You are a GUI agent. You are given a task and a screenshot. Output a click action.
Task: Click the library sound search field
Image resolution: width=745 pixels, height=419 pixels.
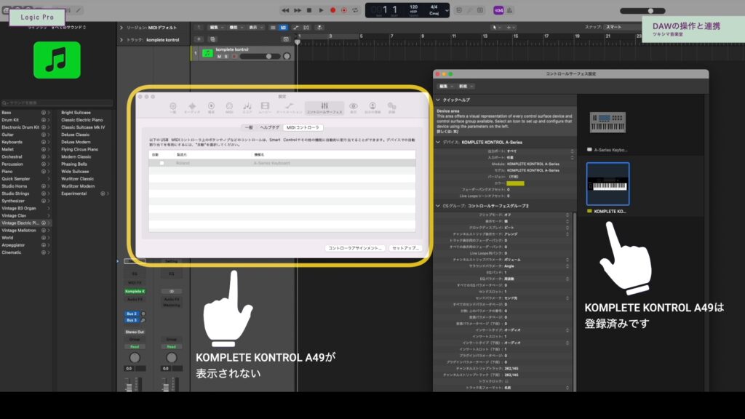57,103
